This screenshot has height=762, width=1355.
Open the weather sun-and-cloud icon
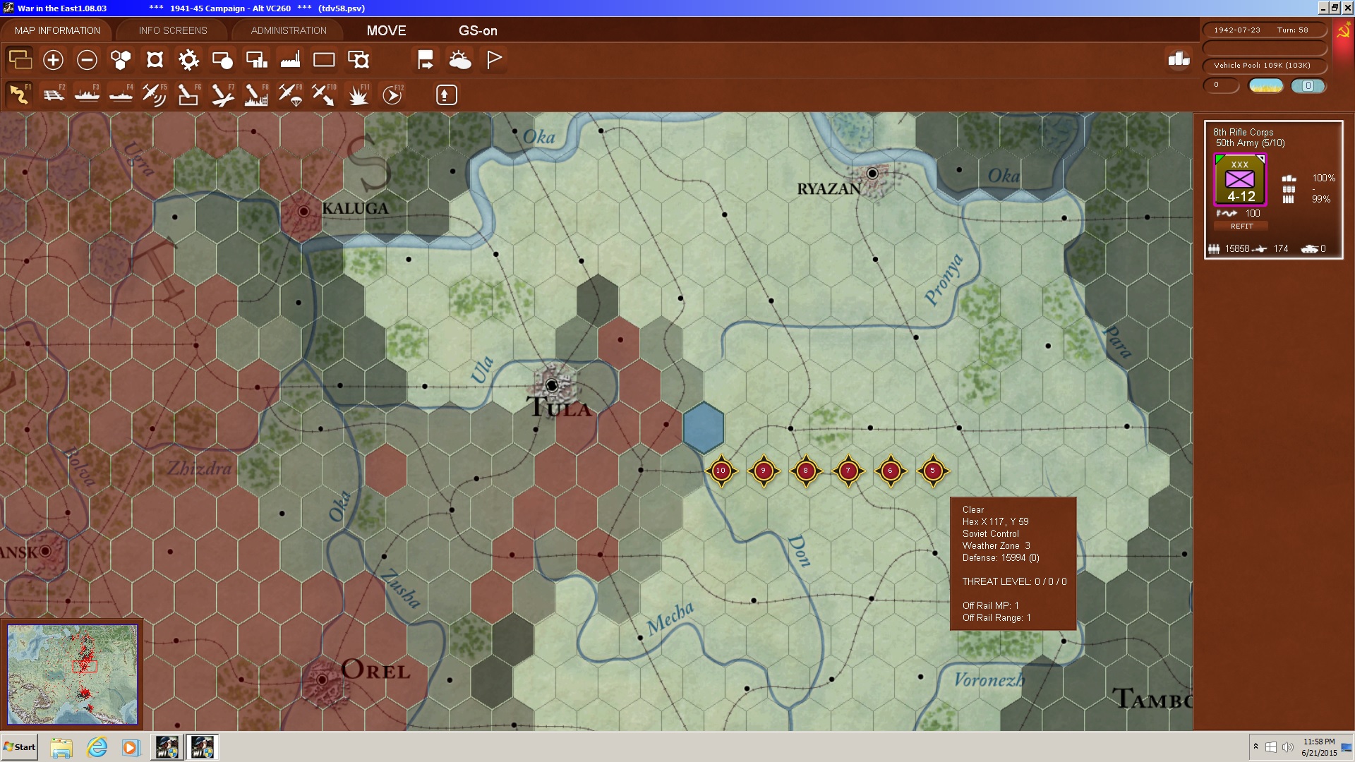point(460,60)
